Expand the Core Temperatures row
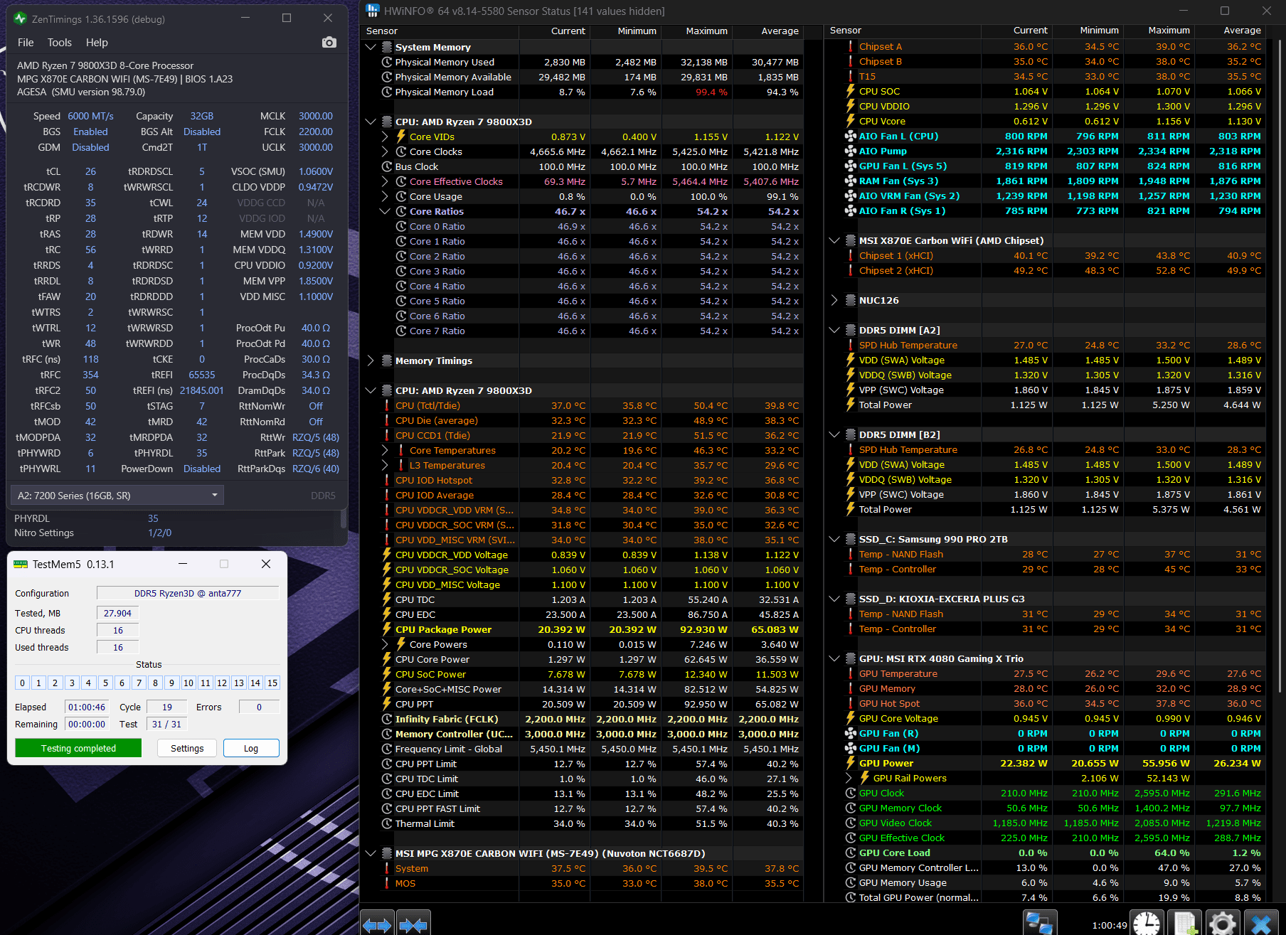This screenshot has width=1286, height=935. click(x=385, y=450)
